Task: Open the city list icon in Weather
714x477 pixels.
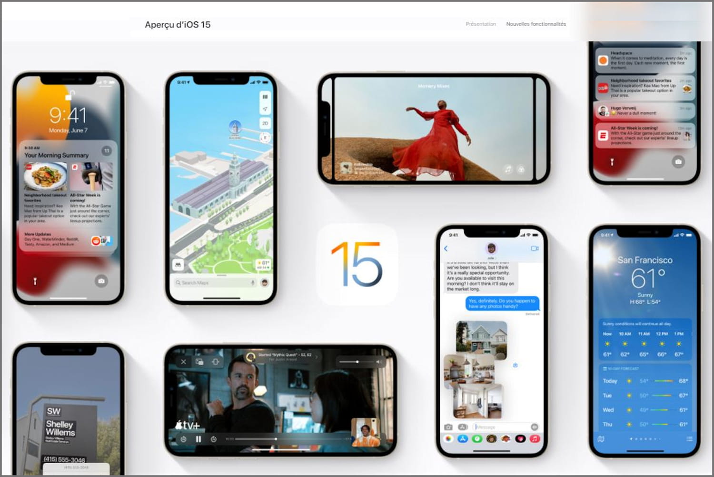Action: point(689,438)
